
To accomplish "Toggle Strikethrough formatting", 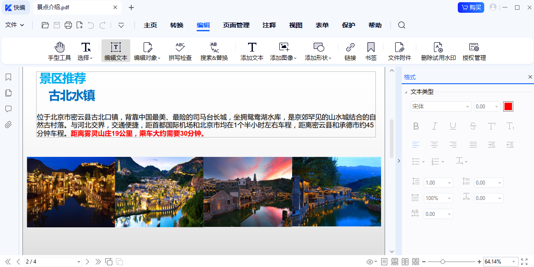I will pos(473,126).
